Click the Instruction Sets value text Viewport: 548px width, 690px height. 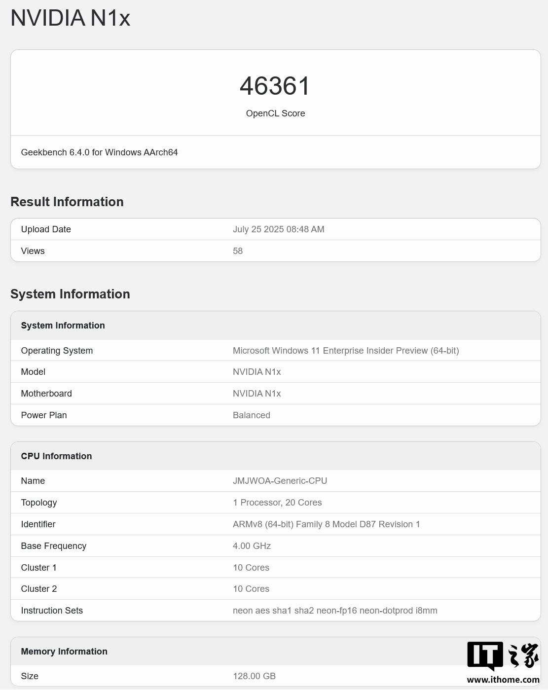coord(335,611)
